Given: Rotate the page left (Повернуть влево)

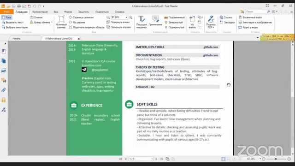Looking at the screenshot, I should (x=118, y=22).
